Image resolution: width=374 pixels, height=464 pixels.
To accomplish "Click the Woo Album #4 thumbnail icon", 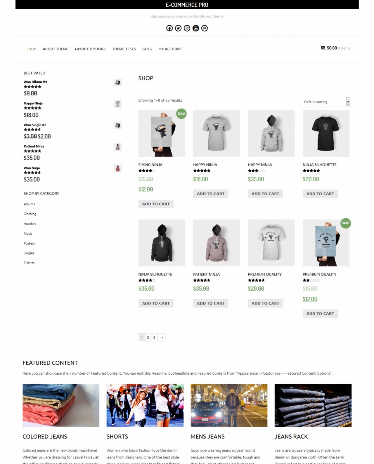I will coord(118,83).
